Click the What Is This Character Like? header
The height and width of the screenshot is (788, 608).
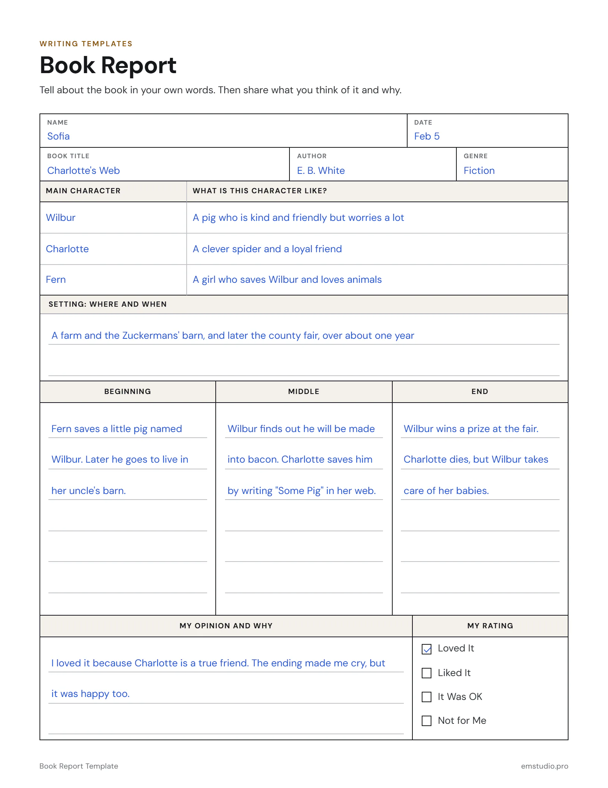(x=377, y=191)
